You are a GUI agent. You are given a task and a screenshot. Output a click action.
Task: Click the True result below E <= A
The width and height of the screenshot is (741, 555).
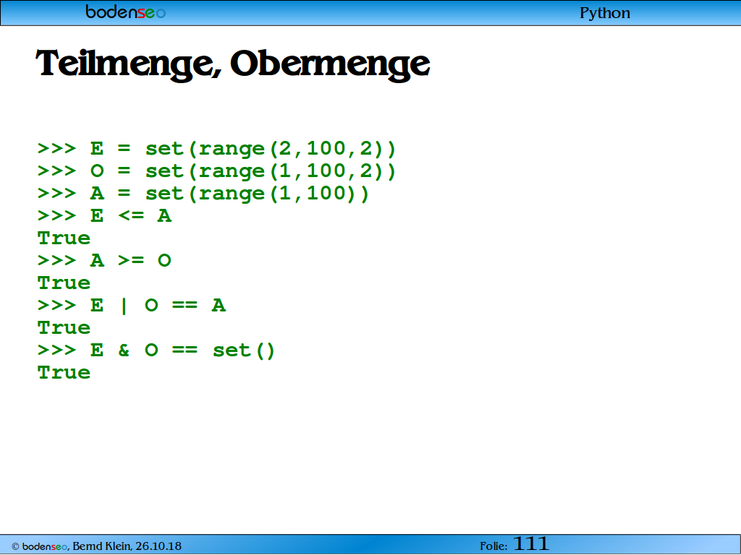click(64, 238)
